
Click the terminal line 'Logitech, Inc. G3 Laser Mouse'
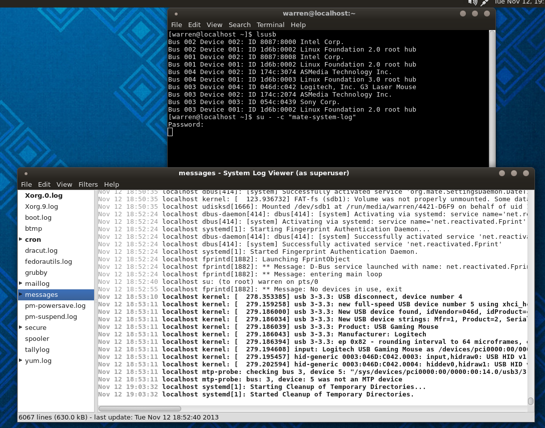(x=292, y=87)
